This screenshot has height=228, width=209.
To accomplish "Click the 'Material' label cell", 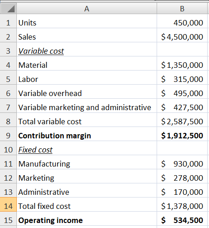I will (87, 63).
